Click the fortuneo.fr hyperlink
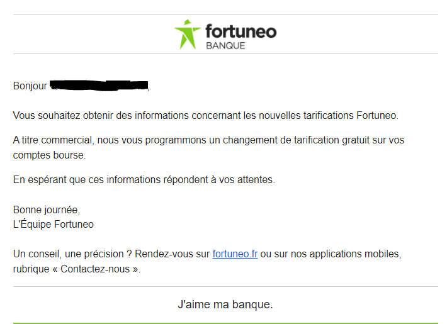This screenshot has width=447, height=324. coord(235,254)
